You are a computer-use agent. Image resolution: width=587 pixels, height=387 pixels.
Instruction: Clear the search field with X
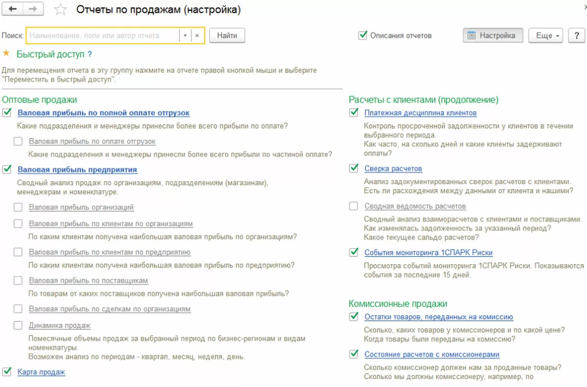click(x=197, y=36)
